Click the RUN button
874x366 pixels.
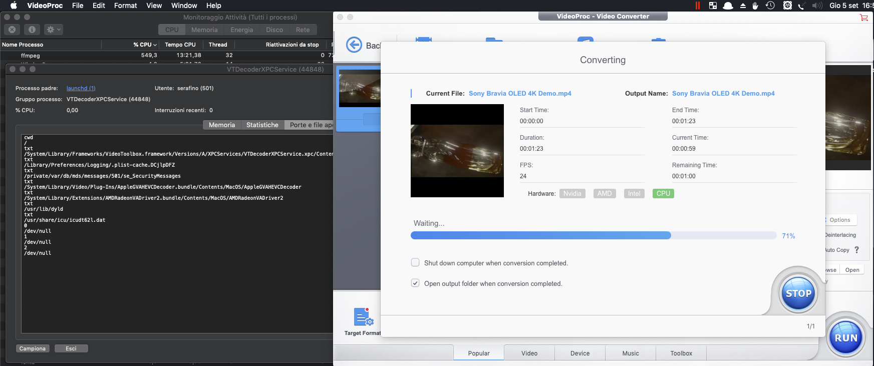point(846,338)
